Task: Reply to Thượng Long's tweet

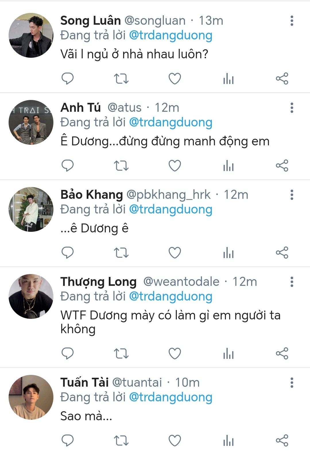Action: coord(68,353)
